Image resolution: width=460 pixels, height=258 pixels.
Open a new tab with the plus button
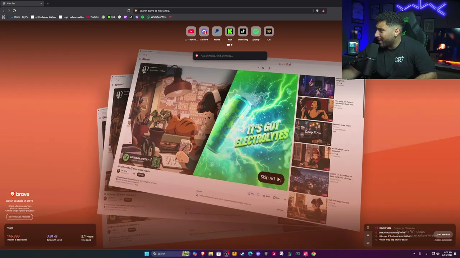click(x=47, y=4)
